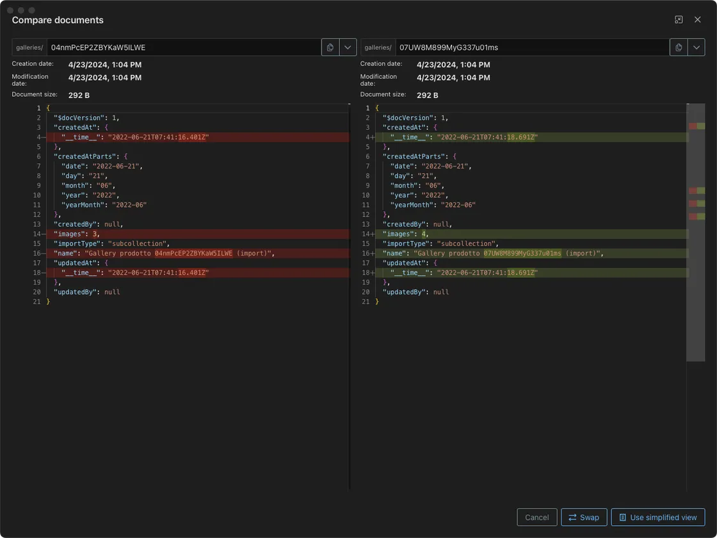
Task: Click left "yearMonth": "2022-06" line
Action: [104, 205]
